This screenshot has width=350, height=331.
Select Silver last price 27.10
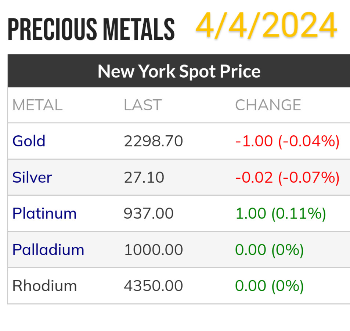point(144,177)
